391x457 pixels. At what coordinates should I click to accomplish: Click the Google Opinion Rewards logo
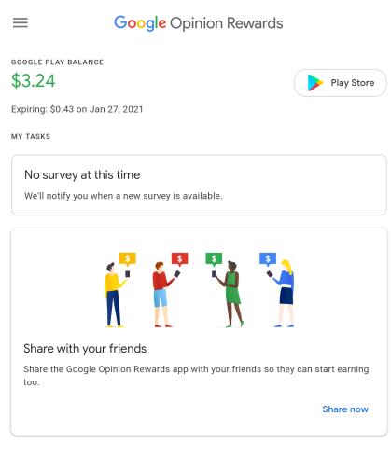click(199, 23)
